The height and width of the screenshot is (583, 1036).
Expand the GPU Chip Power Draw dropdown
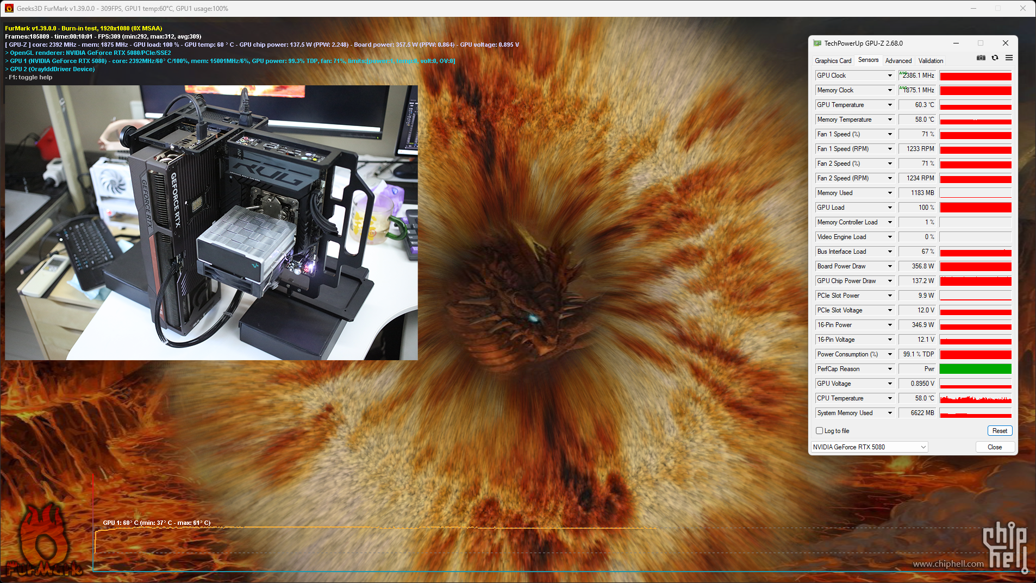point(890,281)
